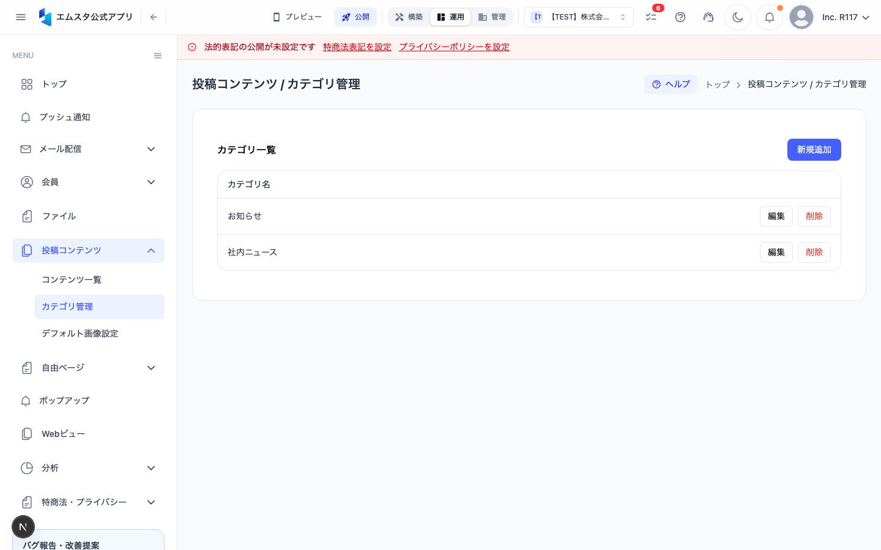Open the 特商法表記を設定 link
Image resolution: width=881 pixels, height=550 pixels.
[357, 47]
